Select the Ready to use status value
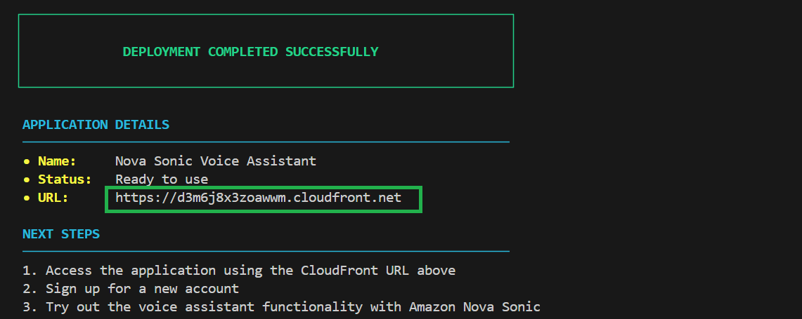802x319 pixels. tap(162, 179)
